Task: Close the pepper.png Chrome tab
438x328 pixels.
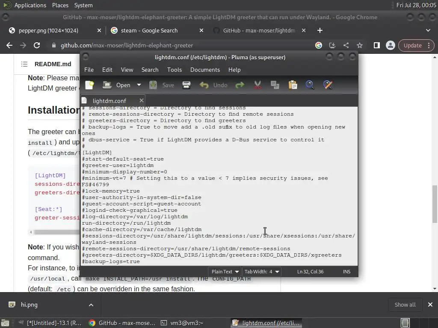Action: [x=99, y=30]
